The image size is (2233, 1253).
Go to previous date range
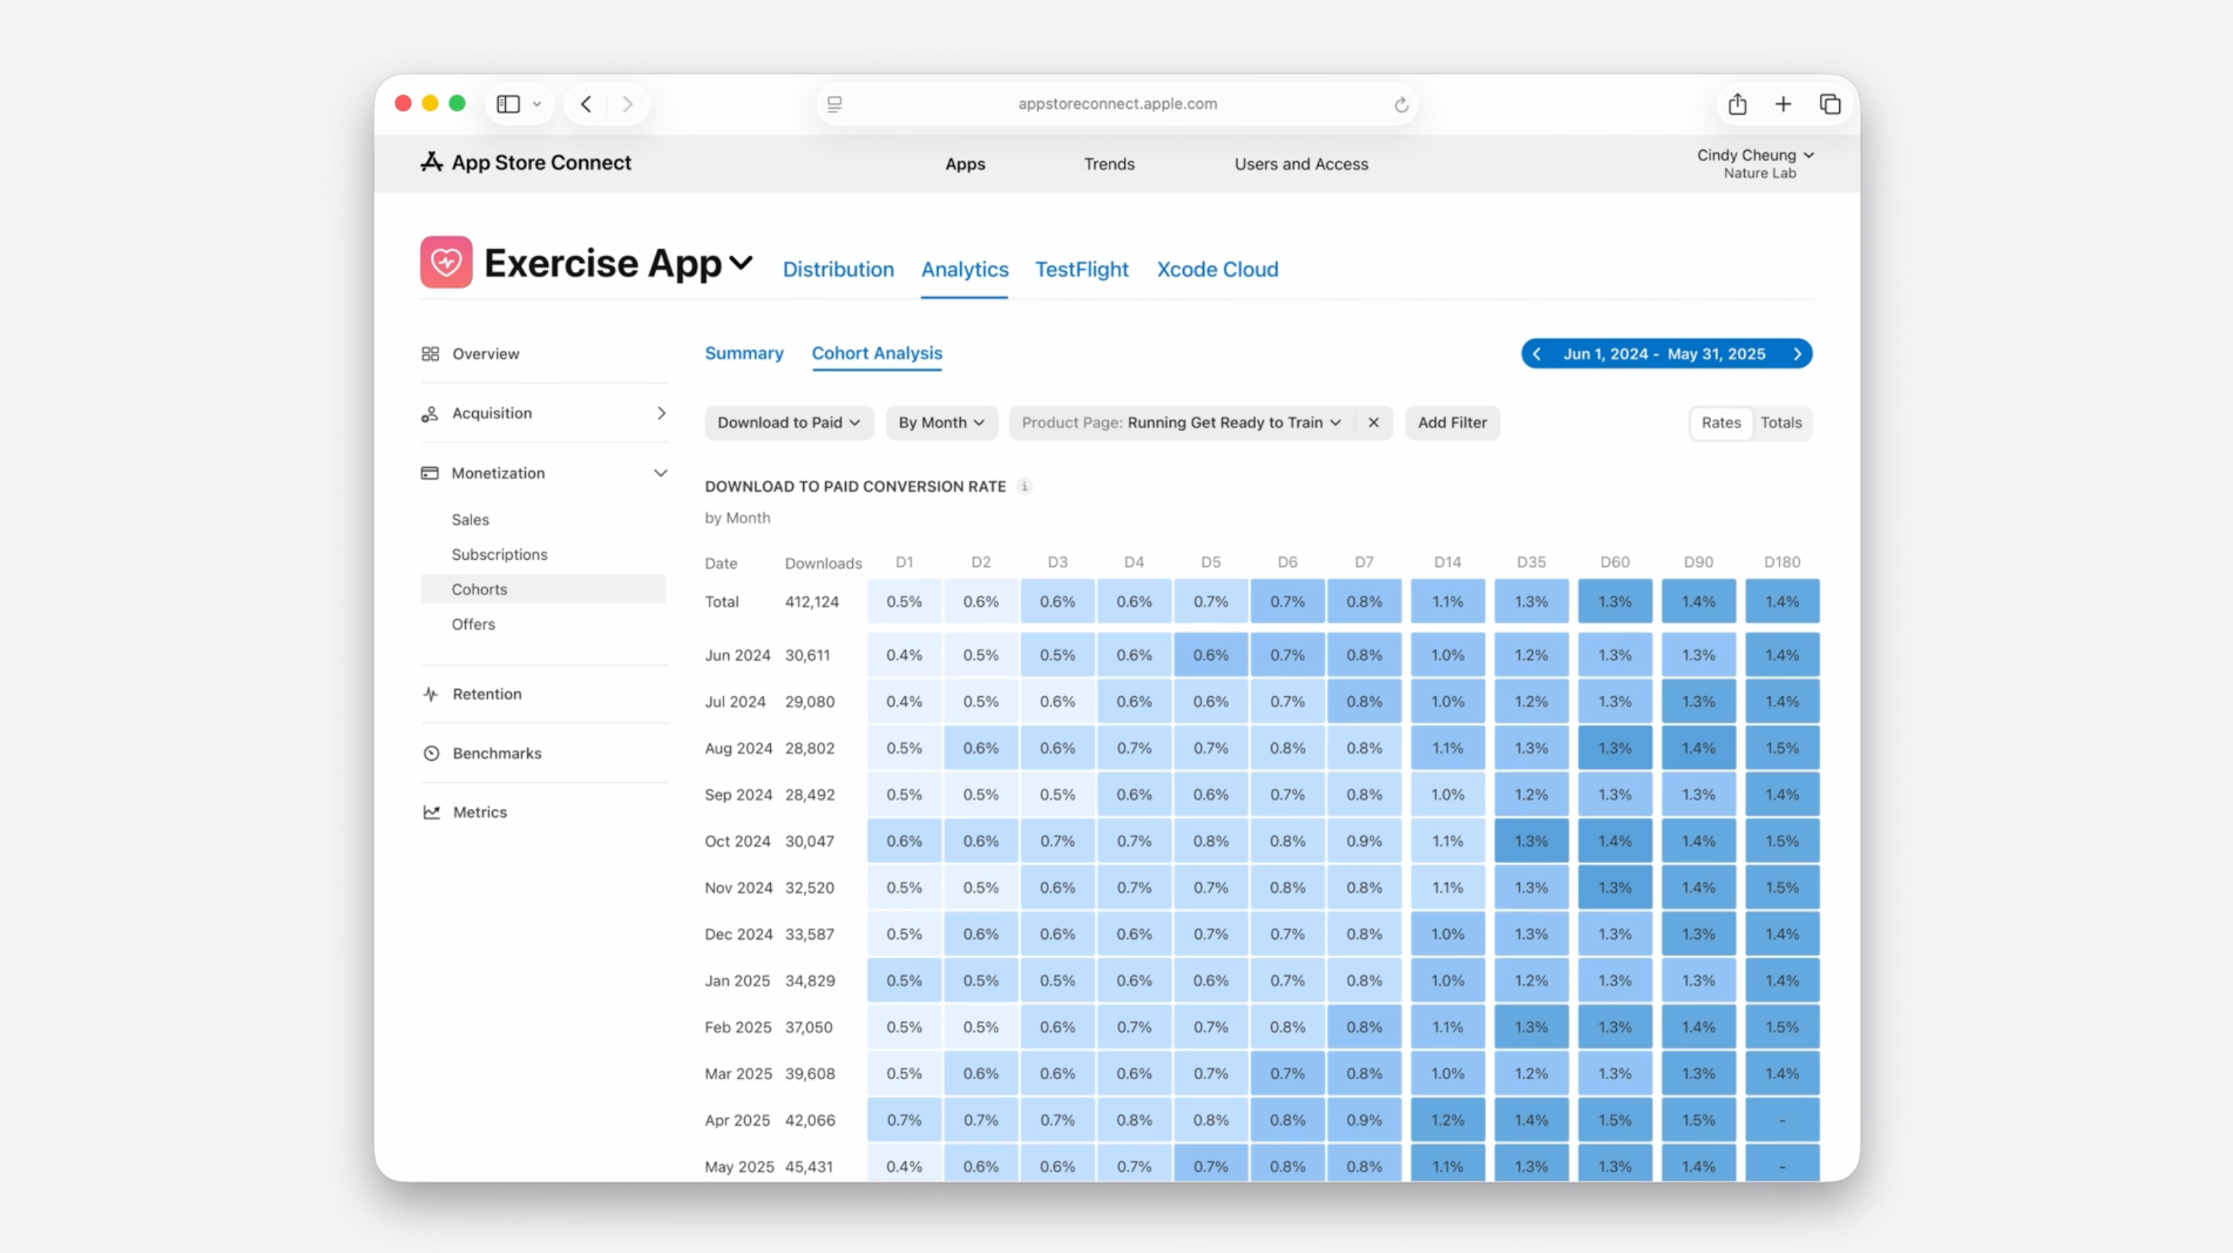tap(1537, 354)
